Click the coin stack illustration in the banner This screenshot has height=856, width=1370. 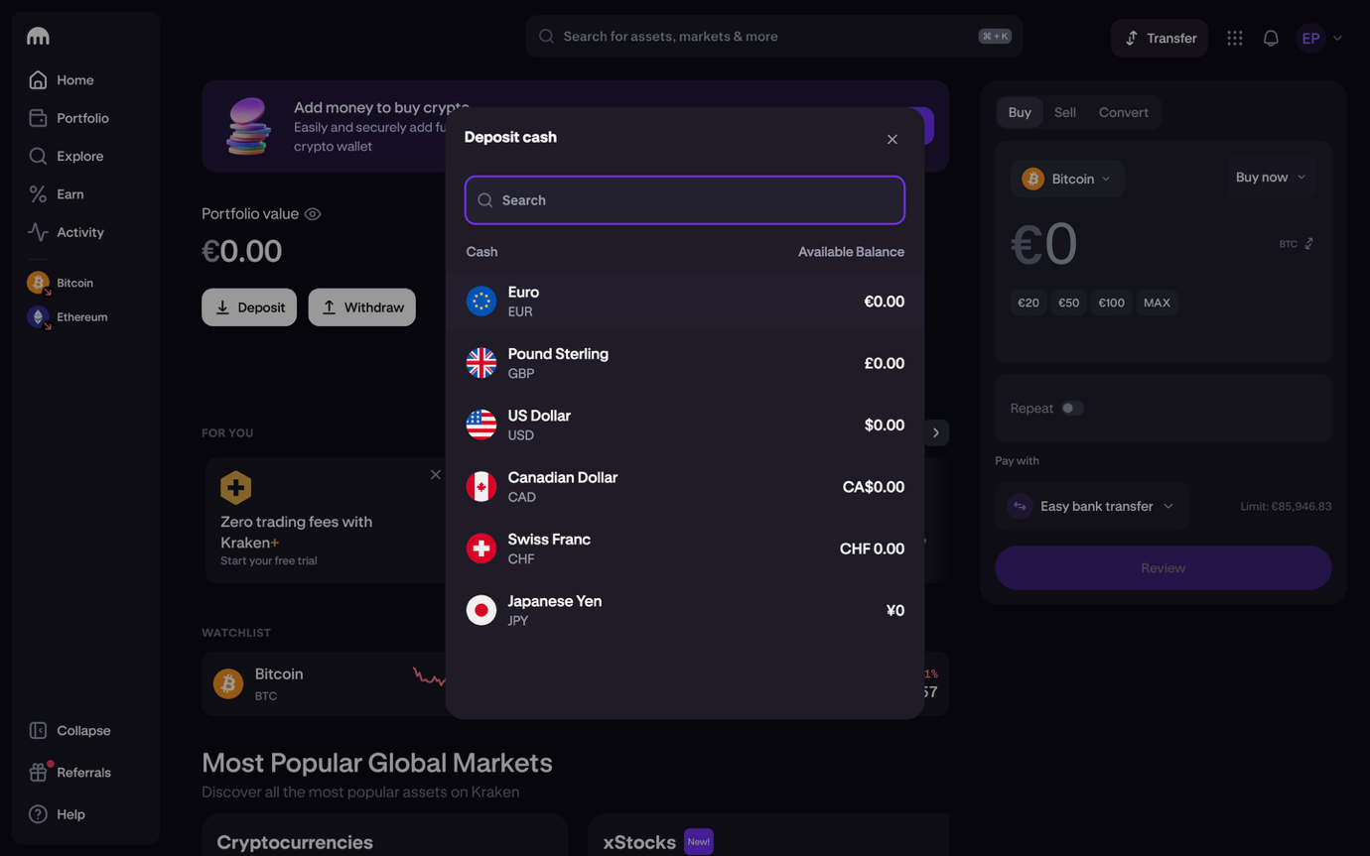point(248,126)
